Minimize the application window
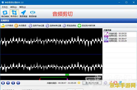Screen dimensions: 137x90 (119, 2)
